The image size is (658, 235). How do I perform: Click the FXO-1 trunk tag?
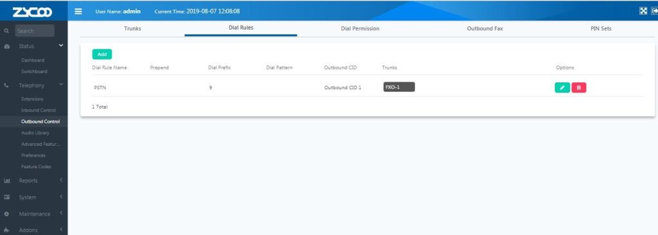click(x=398, y=87)
